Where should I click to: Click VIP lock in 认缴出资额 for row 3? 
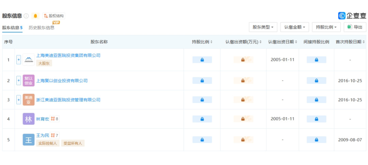click(x=243, y=100)
